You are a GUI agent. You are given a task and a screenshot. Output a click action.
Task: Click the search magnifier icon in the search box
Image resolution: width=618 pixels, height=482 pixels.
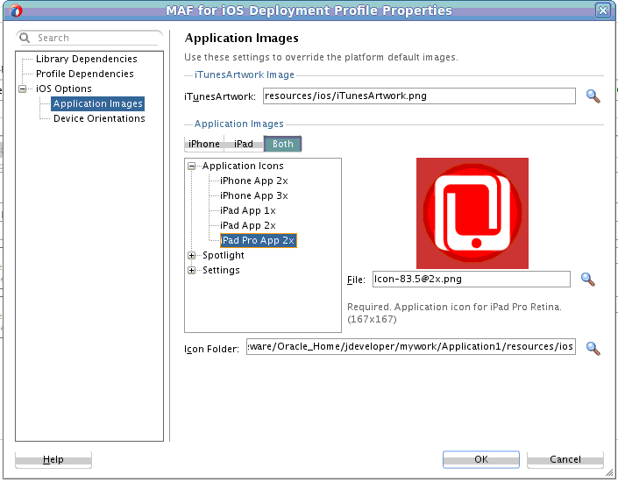tap(25, 38)
